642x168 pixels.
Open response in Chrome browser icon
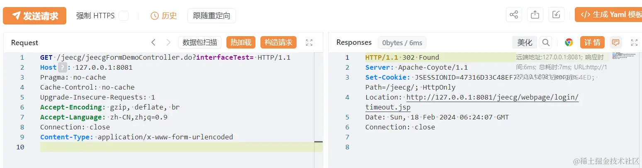click(569, 42)
